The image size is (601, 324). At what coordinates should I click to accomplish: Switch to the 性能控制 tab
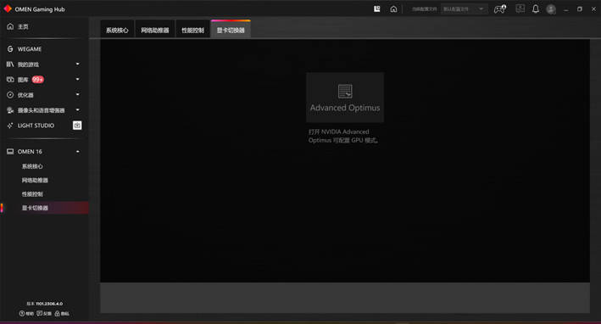coord(192,30)
